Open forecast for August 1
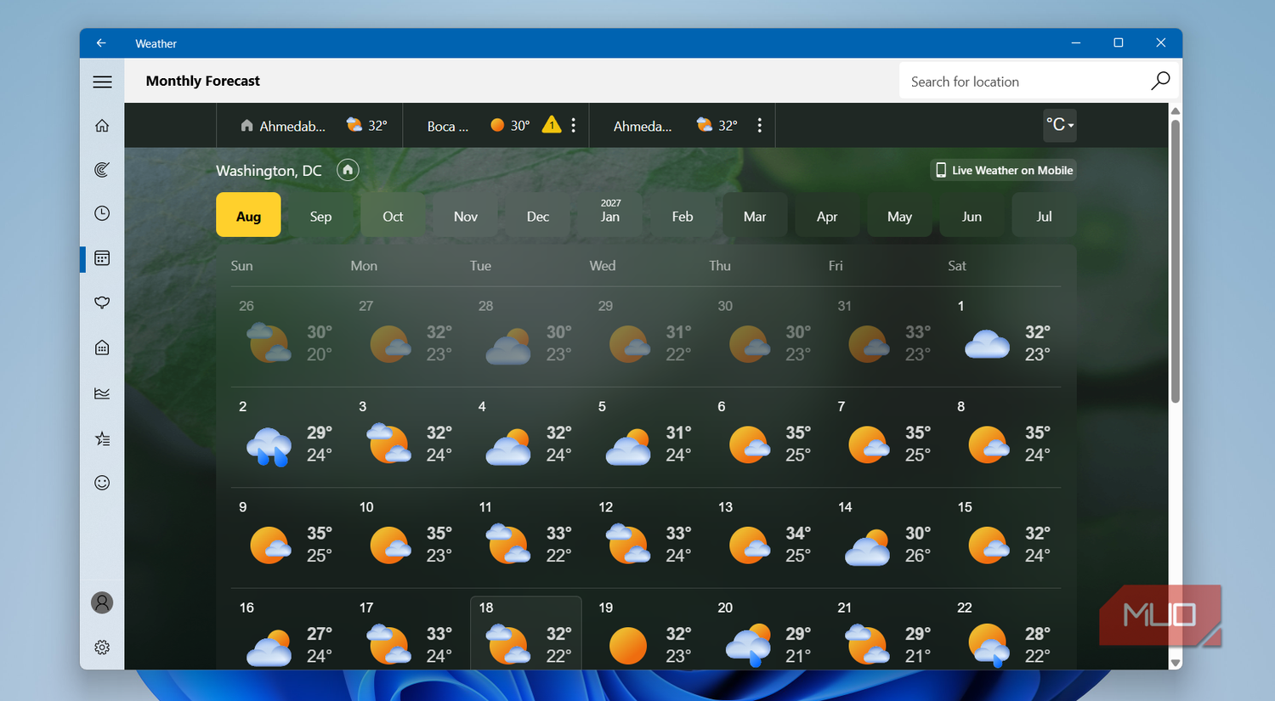The width and height of the screenshot is (1275, 701). click(1005, 336)
